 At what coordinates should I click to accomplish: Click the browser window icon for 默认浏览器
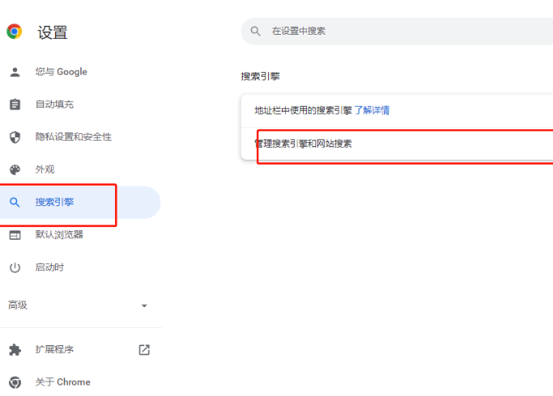click(x=15, y=234)
